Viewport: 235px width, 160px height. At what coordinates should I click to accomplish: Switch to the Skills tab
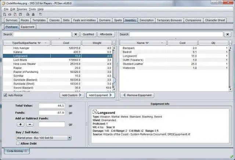66,20
